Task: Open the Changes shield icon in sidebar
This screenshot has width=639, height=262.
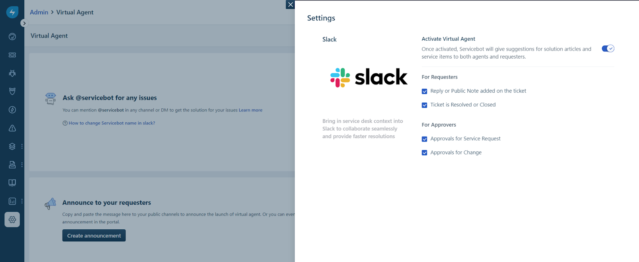Action: pyautogui.click(x=12, y=92)
